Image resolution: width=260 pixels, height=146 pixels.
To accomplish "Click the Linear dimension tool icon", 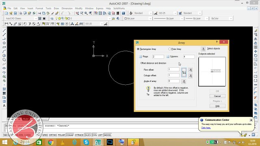I will click(x=6, y=24).
